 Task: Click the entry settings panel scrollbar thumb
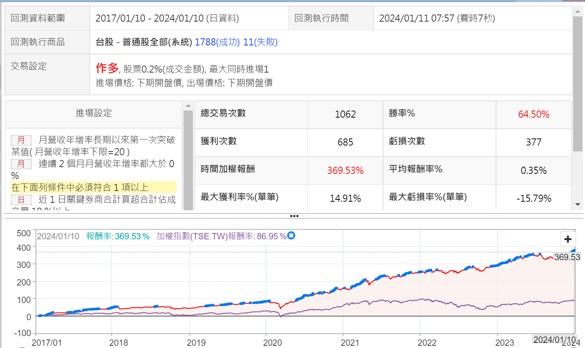click(x=188, y=160)
